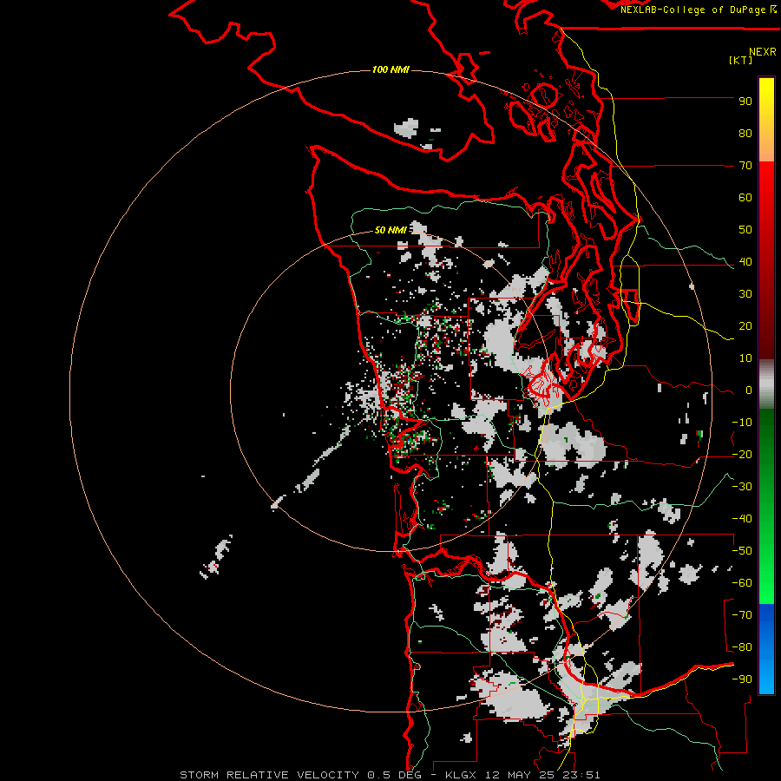Click the KLGX station identifier in the caption
This screenshot has height=781, width=781.
click(462, 775)
